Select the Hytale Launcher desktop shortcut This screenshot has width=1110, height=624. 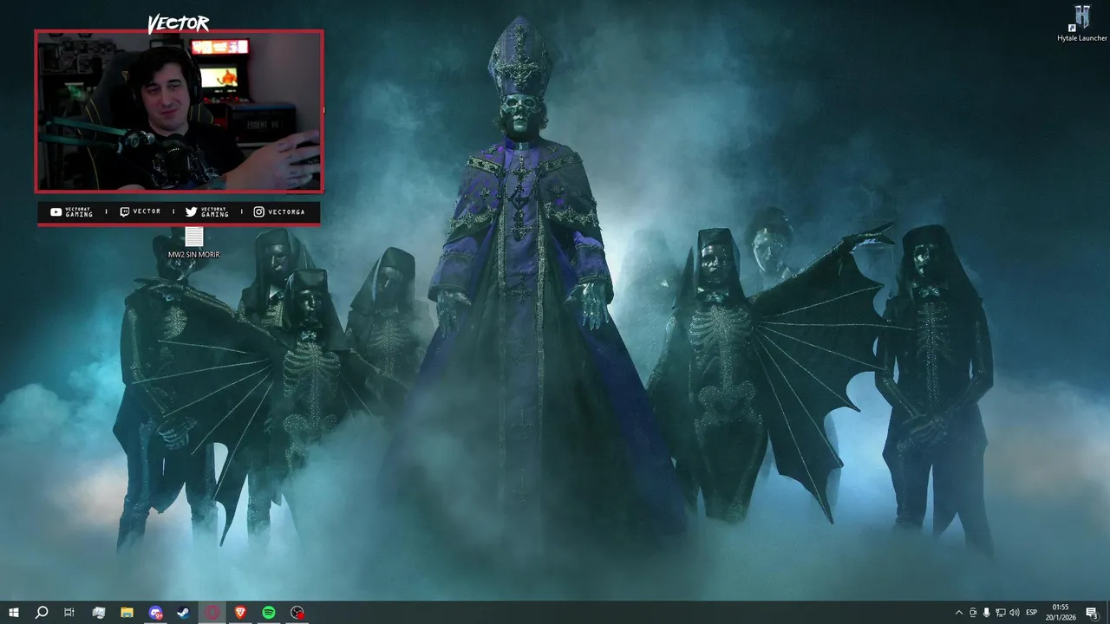tap(1082, 23)
